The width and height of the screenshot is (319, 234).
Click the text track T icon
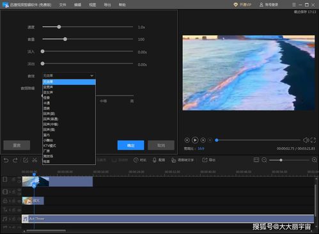pyautogui.click(x=5, y=210)
